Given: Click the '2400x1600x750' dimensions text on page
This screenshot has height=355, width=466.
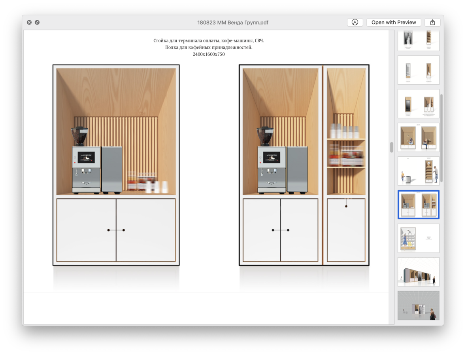Looking at the screenshot, I should 209,54.
